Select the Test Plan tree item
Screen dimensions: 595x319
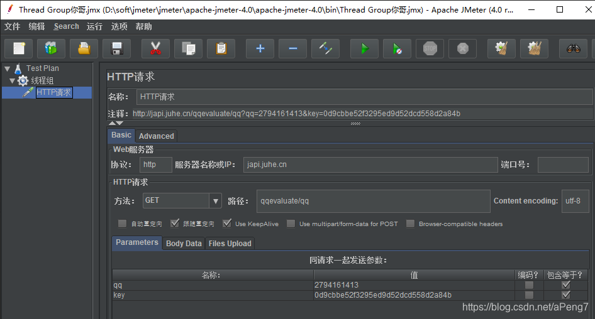pyautogui.click(x=43, y=68)
